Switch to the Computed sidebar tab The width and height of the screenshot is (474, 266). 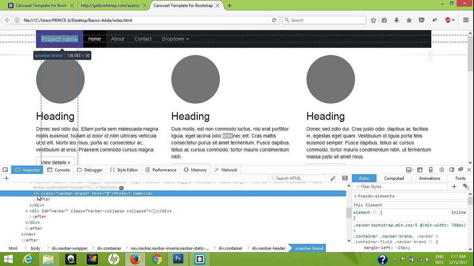point(394,178)
